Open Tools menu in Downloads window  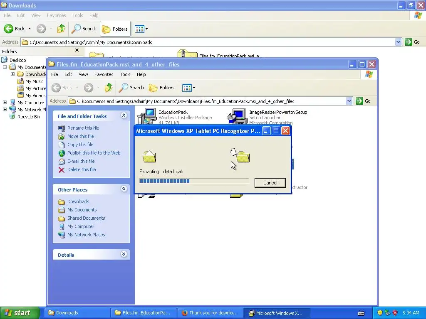pos(77,15)
